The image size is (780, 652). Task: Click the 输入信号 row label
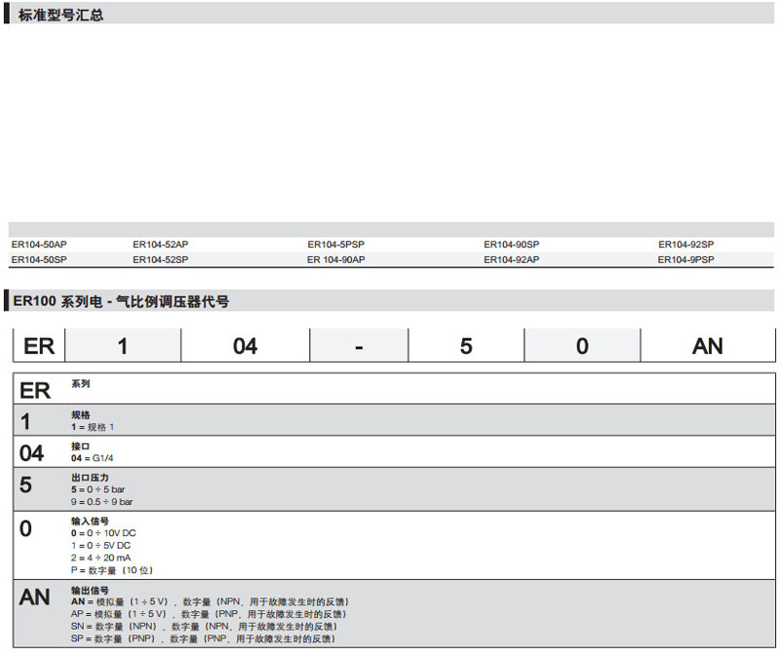tap(90, 521)
